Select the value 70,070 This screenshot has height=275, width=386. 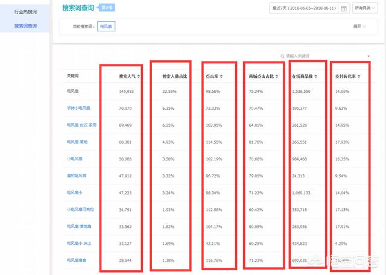125,109
